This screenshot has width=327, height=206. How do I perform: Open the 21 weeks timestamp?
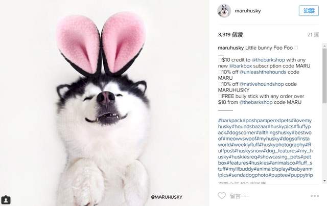coord(313,35)
